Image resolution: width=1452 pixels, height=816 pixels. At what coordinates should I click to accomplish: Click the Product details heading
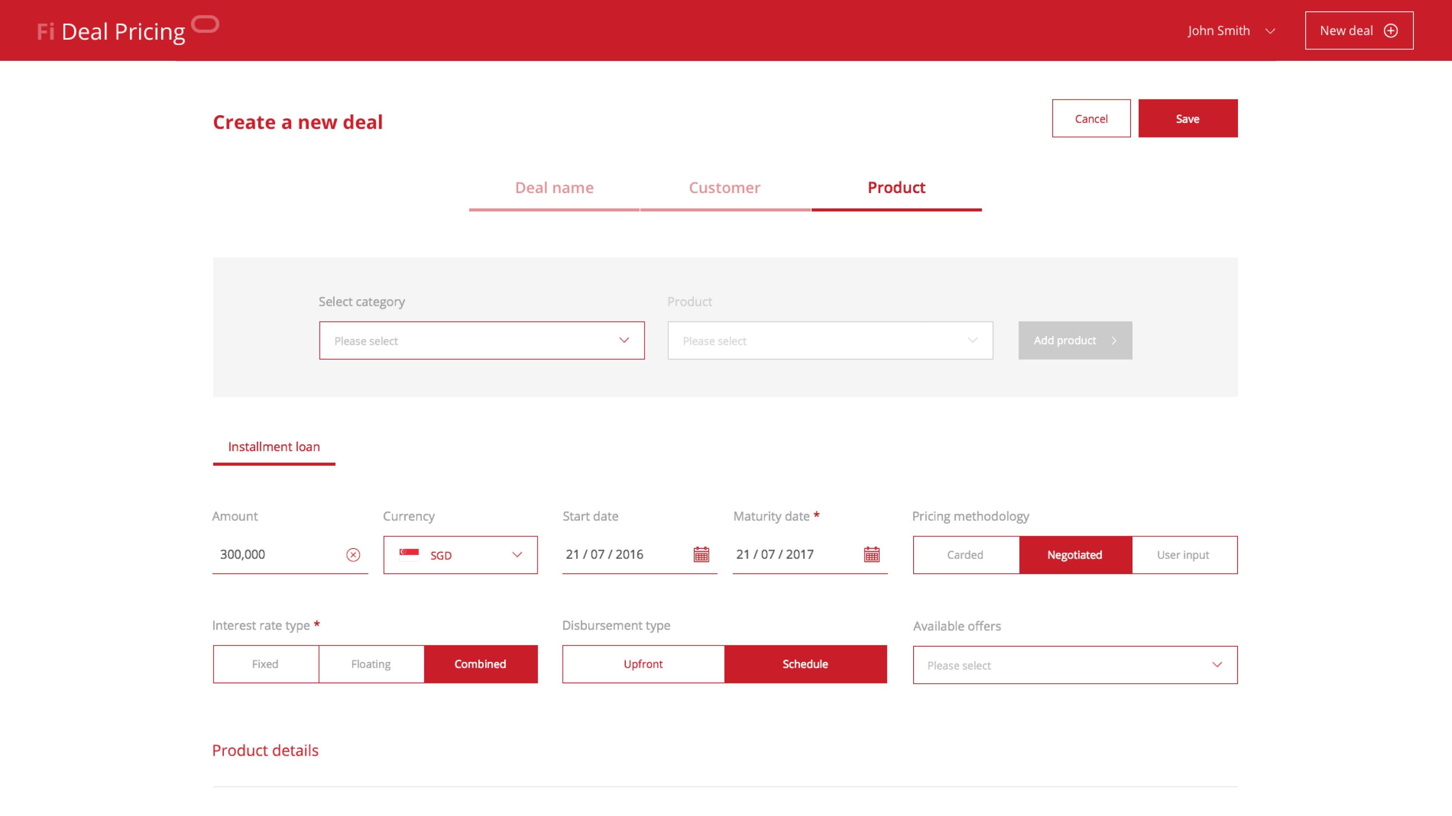pyautogui.click(x=265, y=750)
